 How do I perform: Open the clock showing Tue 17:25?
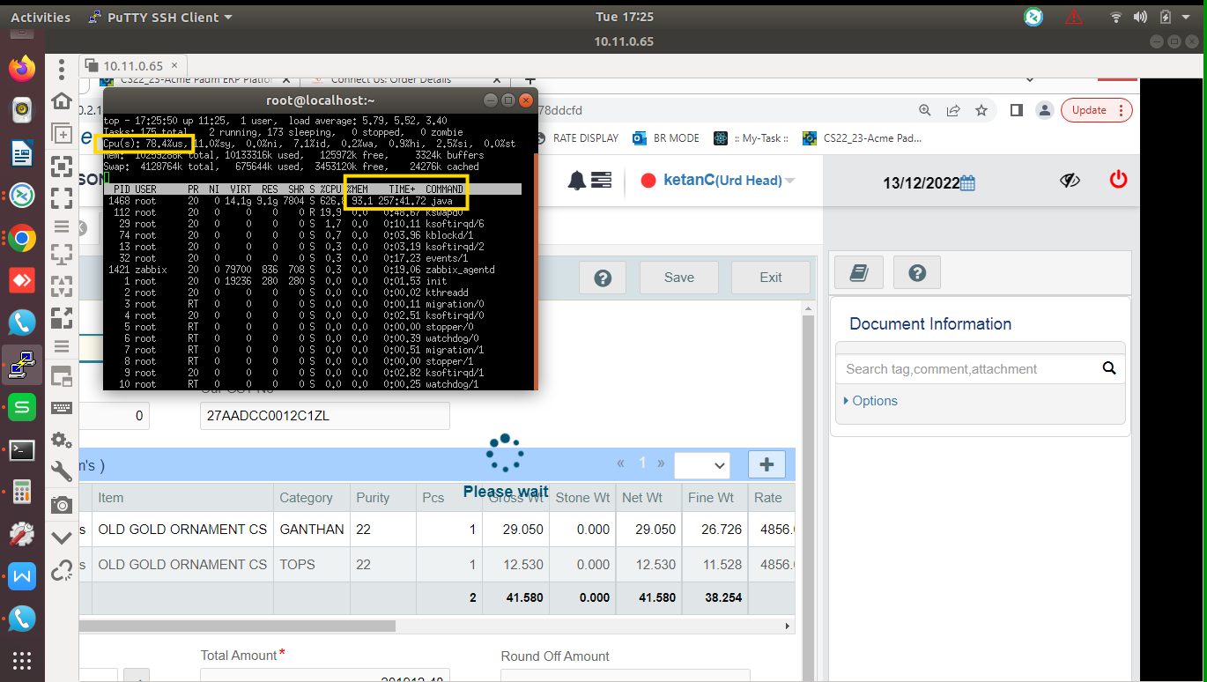(625, 17)
